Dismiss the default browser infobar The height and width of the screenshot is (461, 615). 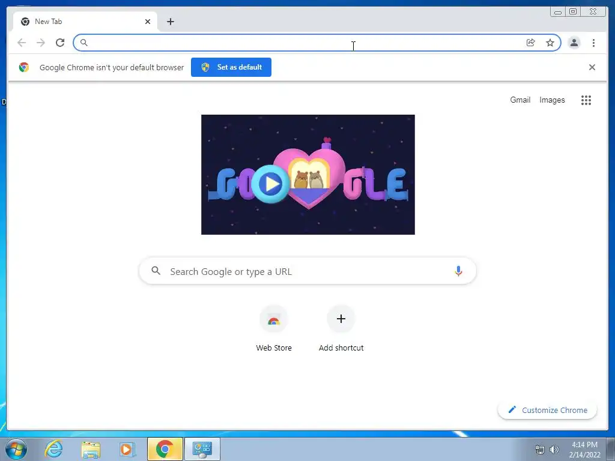tap(592, 67)
